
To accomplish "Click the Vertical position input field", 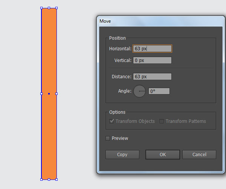I will 152,60.
